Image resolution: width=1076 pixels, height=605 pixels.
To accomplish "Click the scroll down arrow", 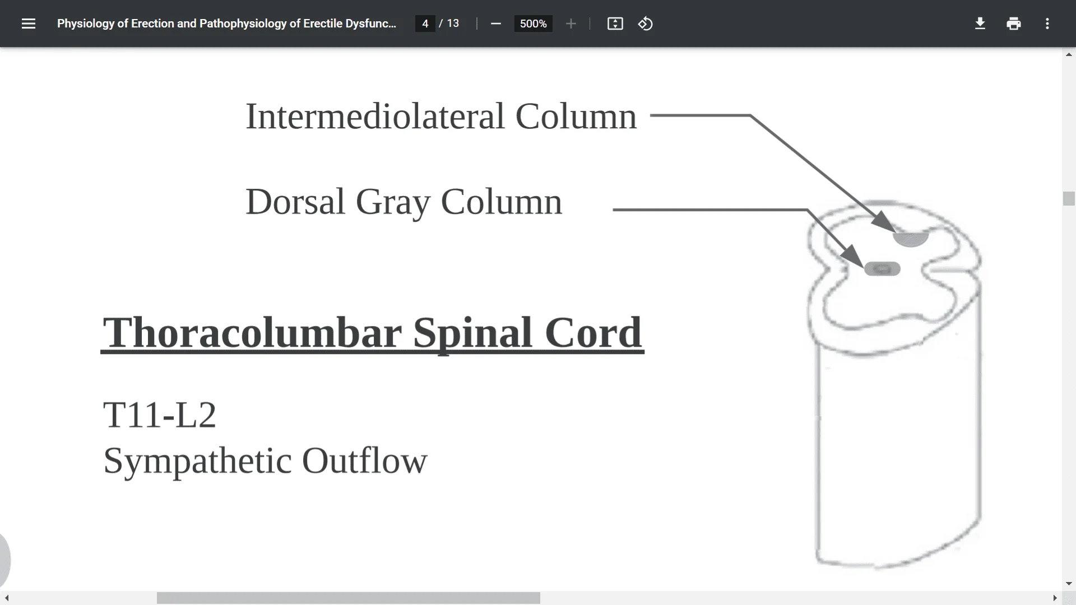I will click(x=1069, y=584).
